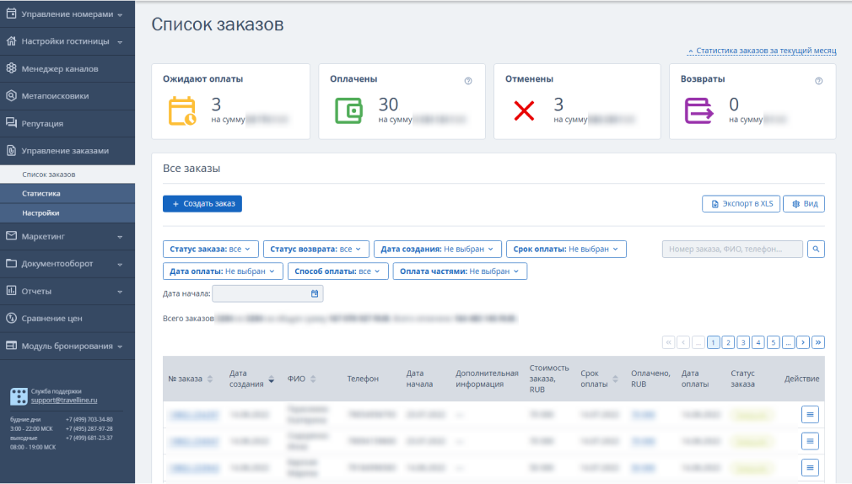852x484 pixels.
Task: Sort table by Срок оплаты arrows
Action: click(x=615, y=379)
